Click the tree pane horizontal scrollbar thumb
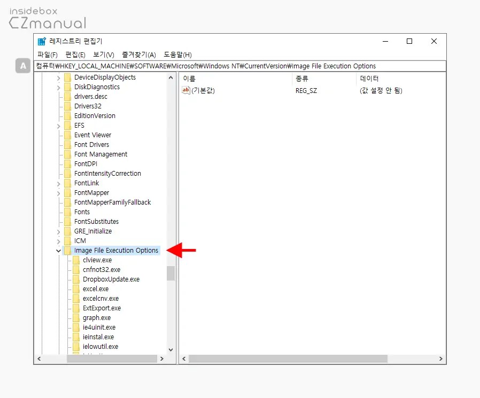 [x=112, y=358]
